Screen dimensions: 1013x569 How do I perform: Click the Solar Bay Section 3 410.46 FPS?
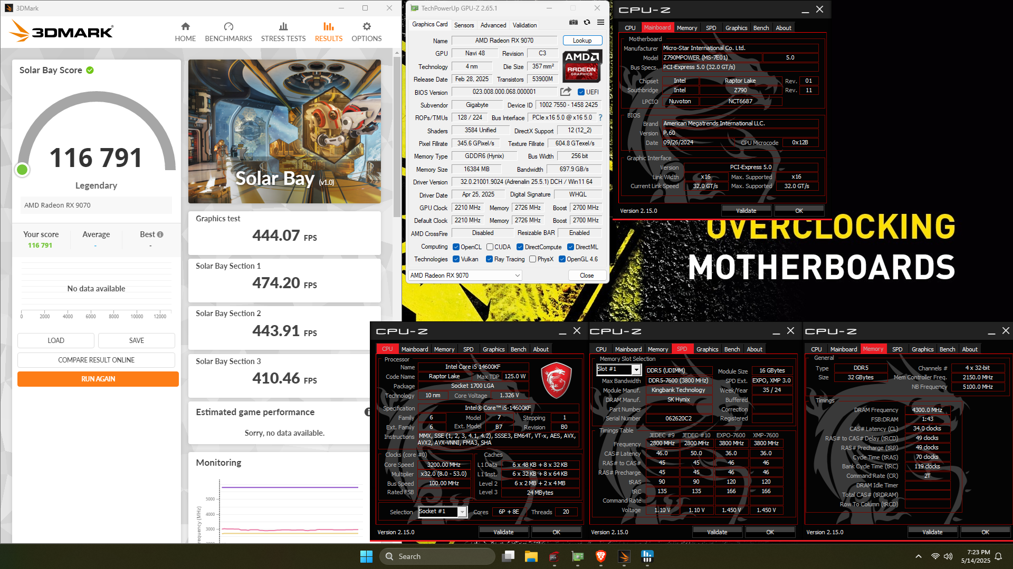[284, 378]
